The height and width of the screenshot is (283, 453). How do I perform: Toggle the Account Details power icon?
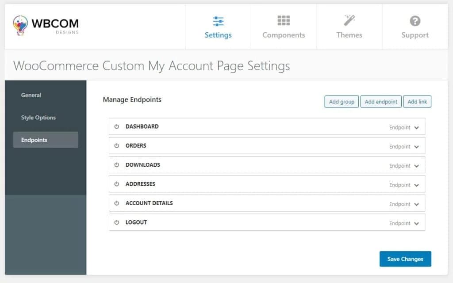(117, 203)
